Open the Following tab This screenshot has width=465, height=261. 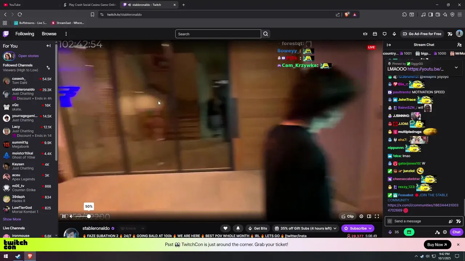click(x=25, y=34)
